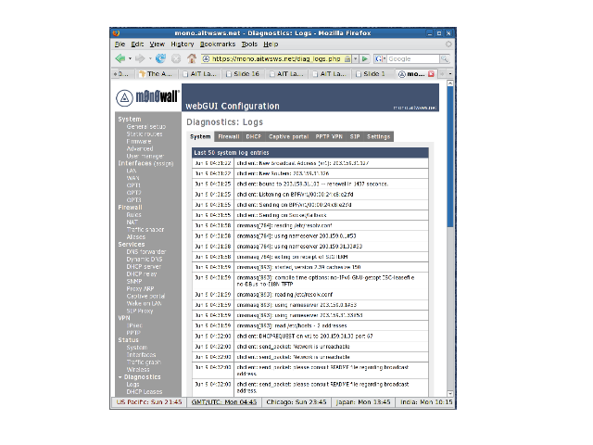Switch to the Firewall log tab
Viewport: 593px width, 445px height.
point(228,136)
